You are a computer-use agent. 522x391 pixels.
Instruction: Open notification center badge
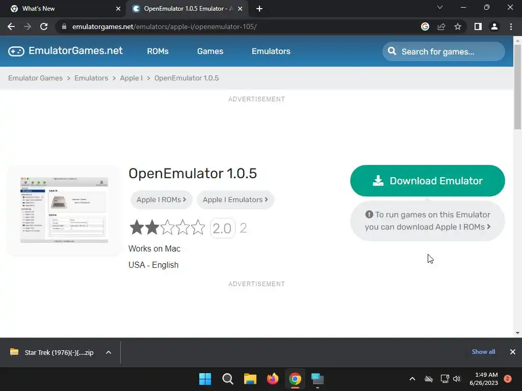[508, 379]
